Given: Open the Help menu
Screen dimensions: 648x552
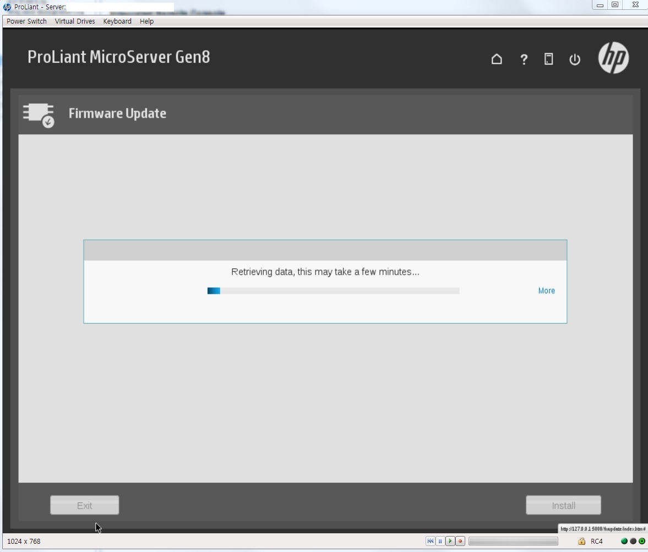Looking at the screenshot, I should click(x=146, y=21).
